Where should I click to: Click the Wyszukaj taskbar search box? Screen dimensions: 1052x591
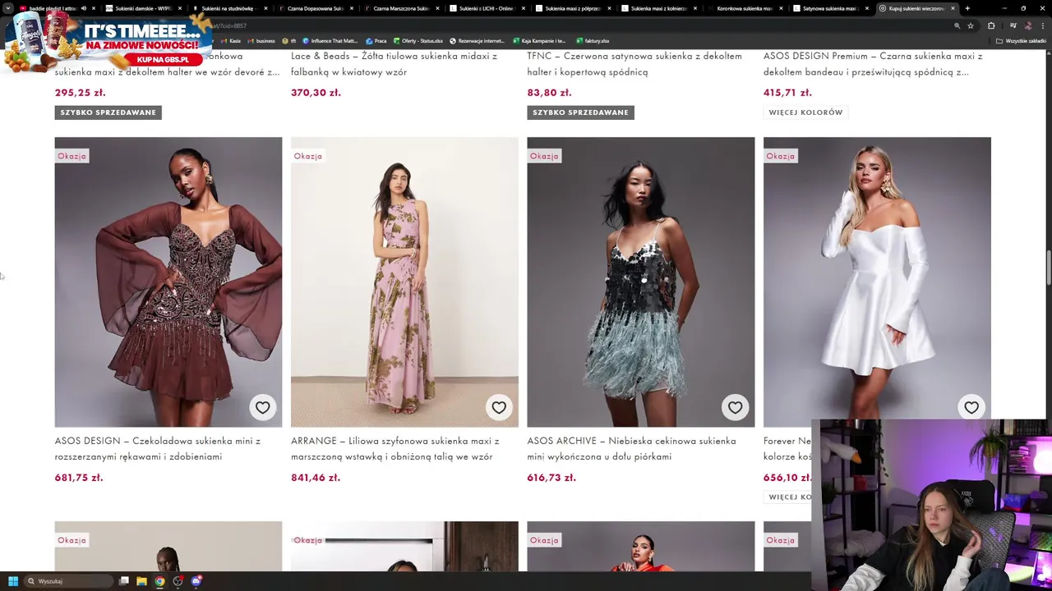point(68,581)
